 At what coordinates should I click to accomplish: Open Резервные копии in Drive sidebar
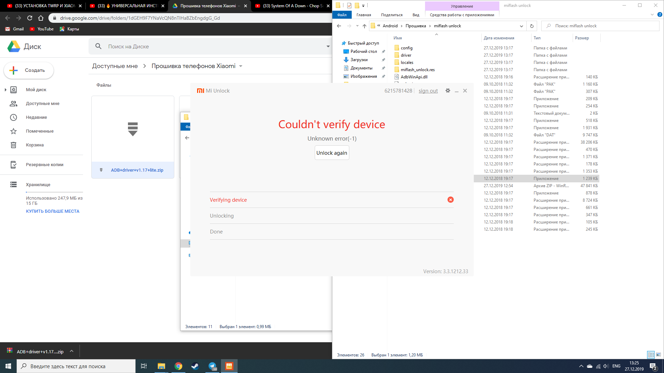coord(45,165)
